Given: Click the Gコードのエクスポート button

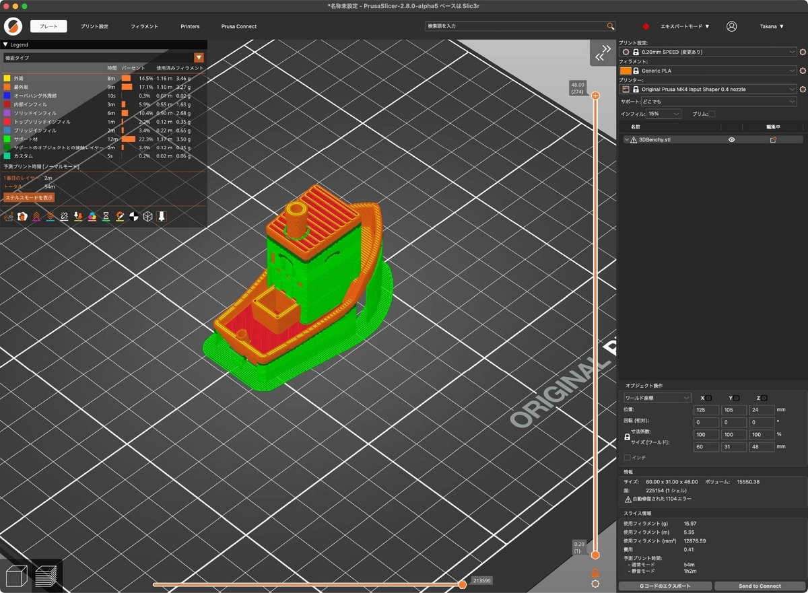Looking at the screenshot, I should [x=664, y=586].
